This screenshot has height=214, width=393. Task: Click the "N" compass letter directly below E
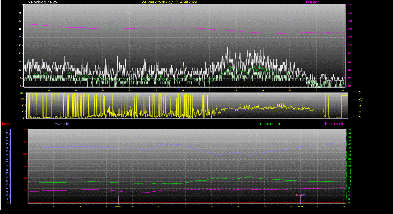point(360,117)
